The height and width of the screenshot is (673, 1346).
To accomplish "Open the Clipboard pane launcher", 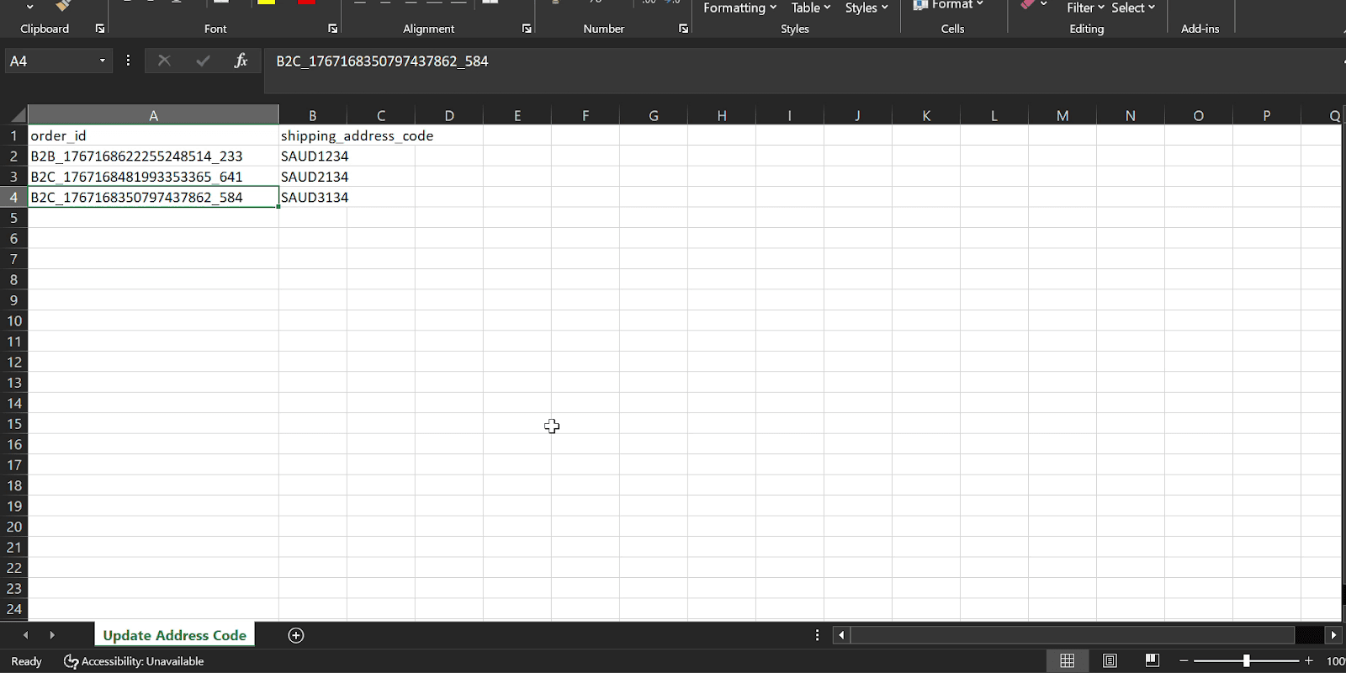I will click(100, 29).
